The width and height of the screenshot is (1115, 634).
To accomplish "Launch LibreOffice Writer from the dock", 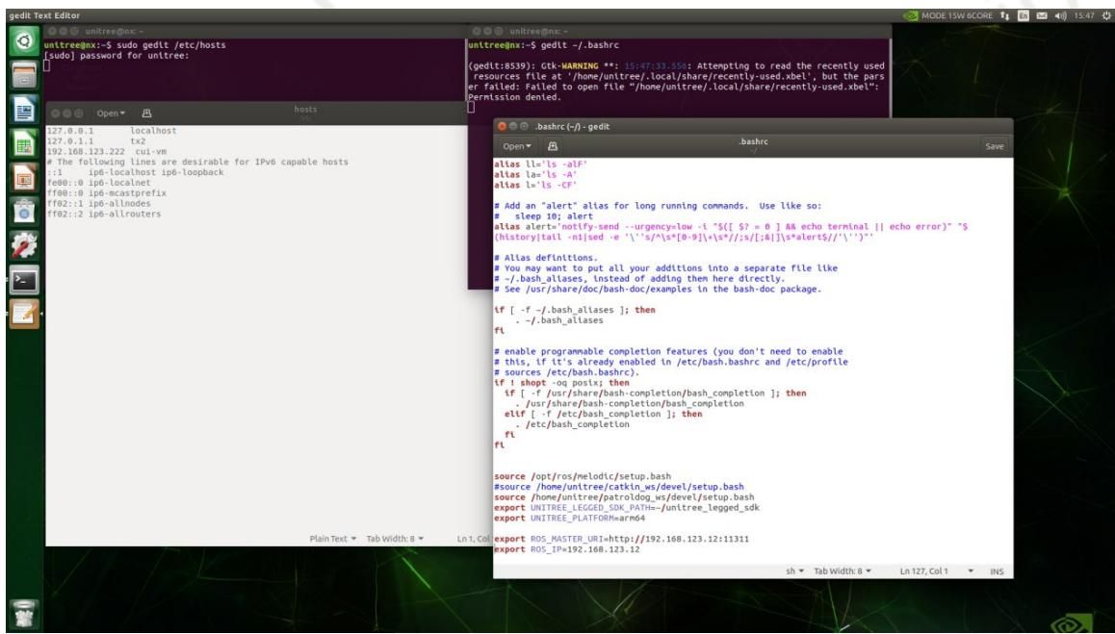I will tap(23, 110).
